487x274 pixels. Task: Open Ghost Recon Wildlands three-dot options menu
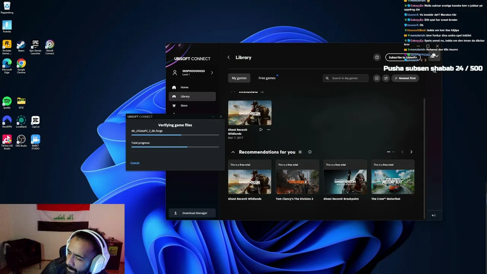click(269, 130)
